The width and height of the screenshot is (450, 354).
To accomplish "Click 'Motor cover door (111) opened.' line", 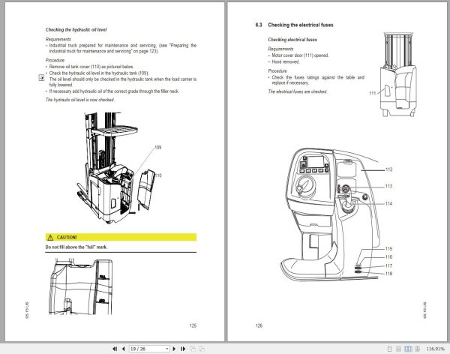I will [x=298, y=55].
